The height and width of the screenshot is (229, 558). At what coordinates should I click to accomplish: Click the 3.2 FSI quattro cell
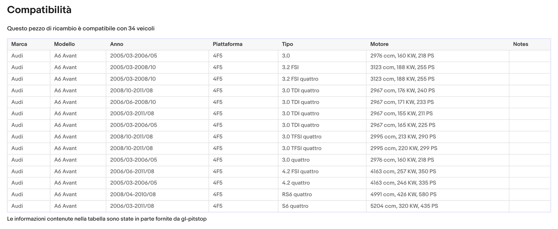coord(300,79)
